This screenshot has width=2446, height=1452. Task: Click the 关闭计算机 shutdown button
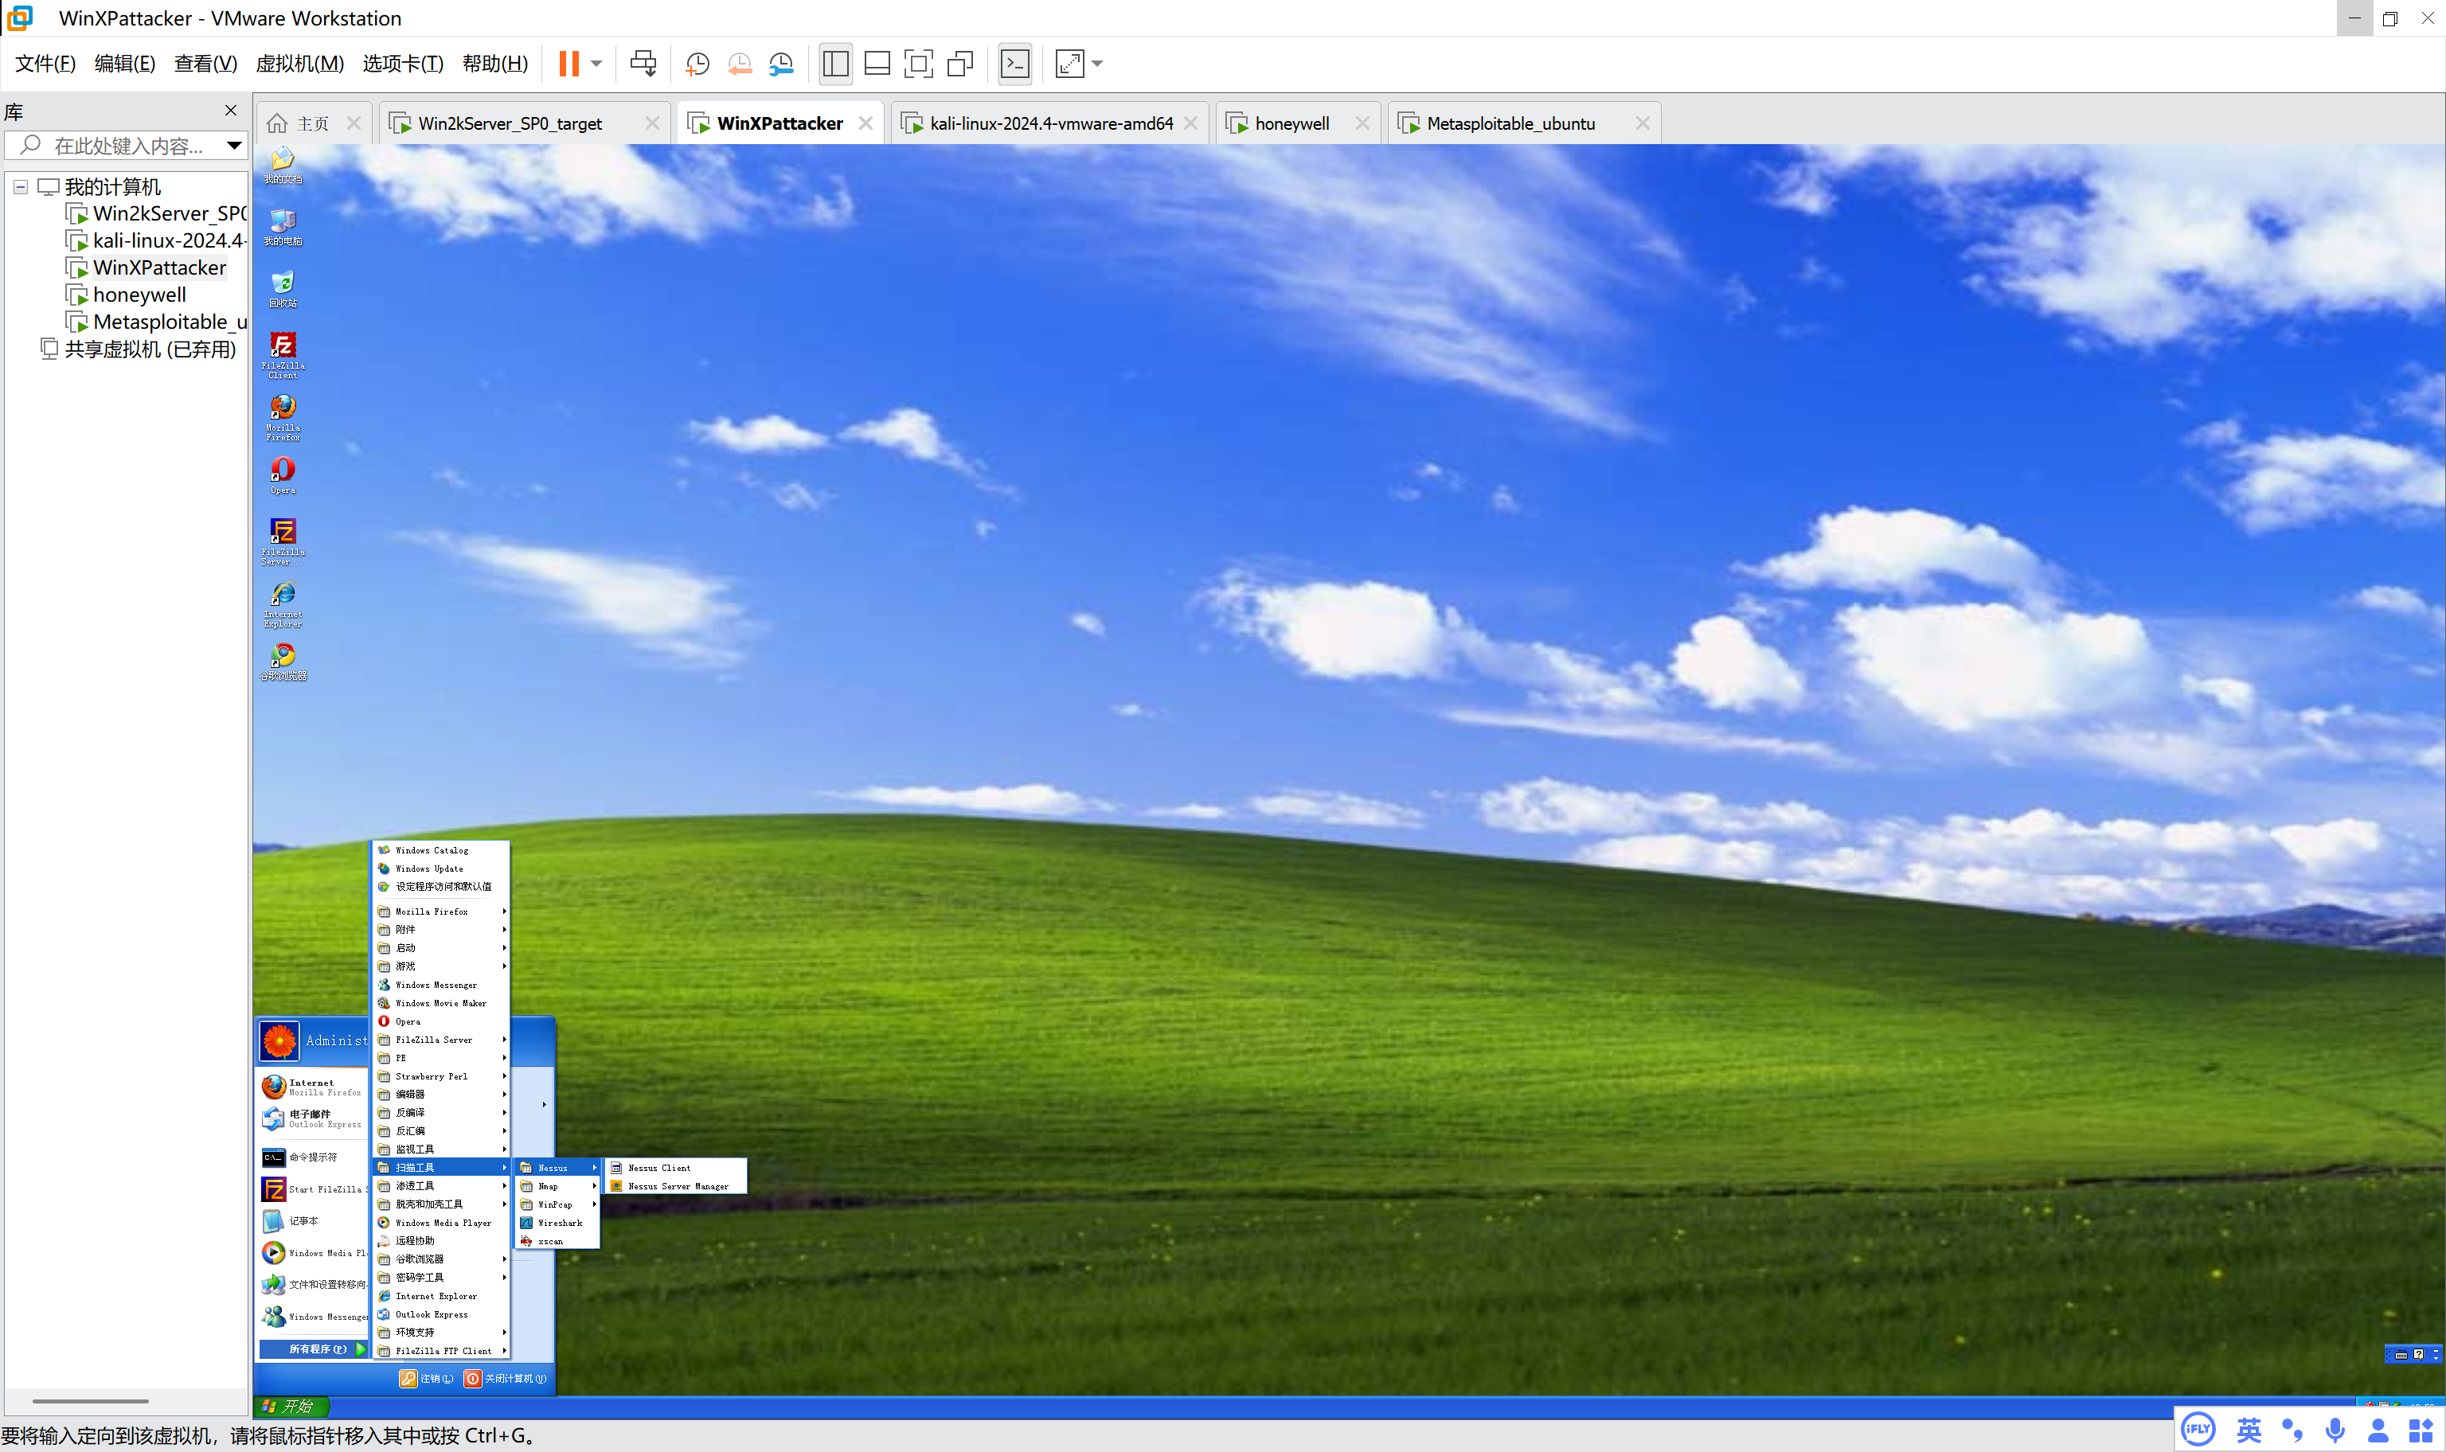click(x=506, y=1379)
